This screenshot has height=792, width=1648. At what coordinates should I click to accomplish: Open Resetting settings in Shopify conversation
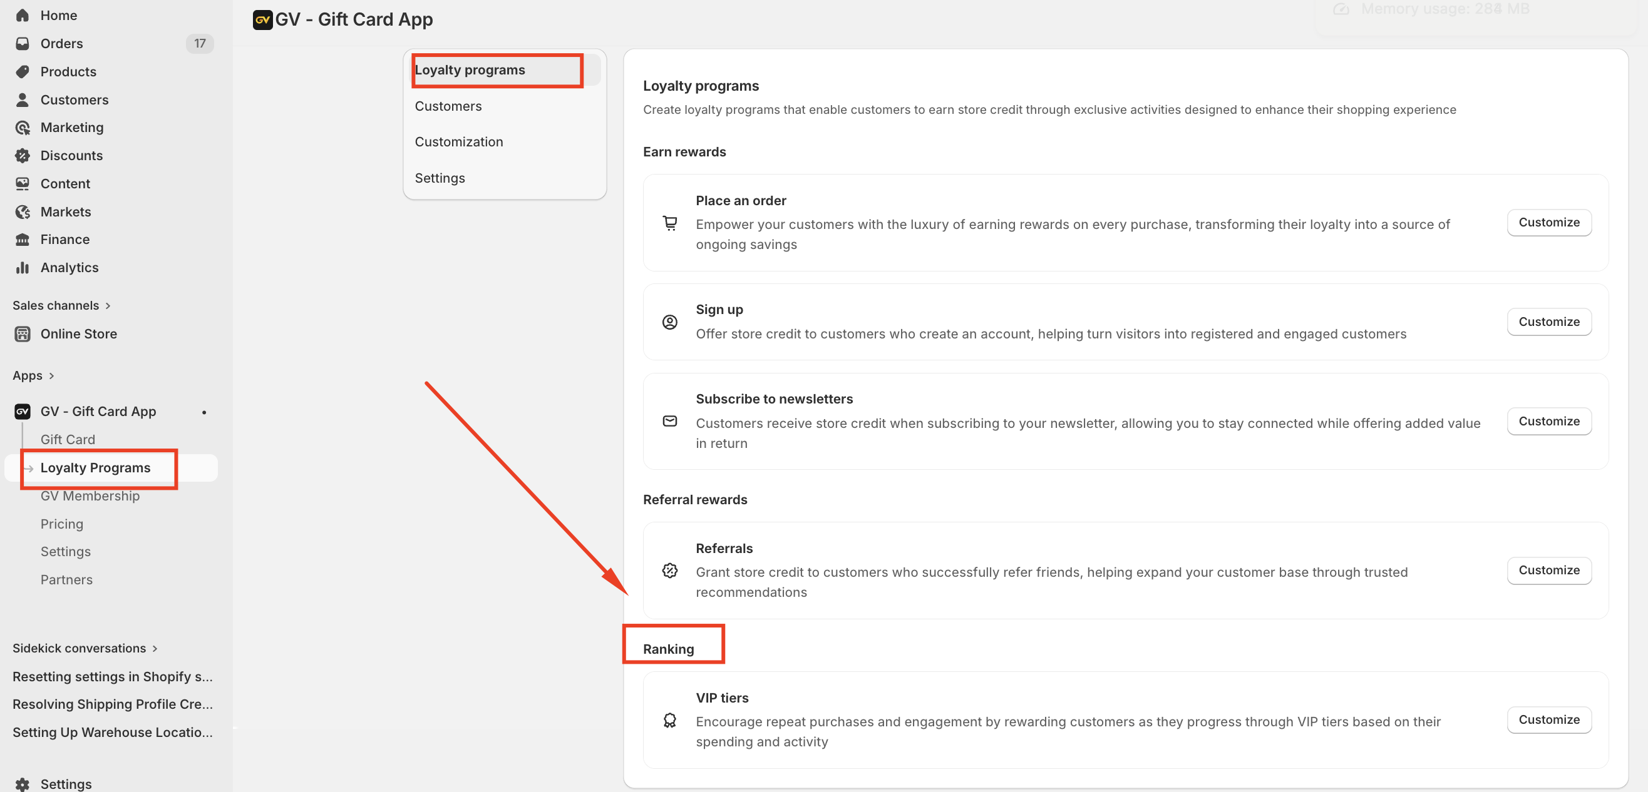point(113,676)
